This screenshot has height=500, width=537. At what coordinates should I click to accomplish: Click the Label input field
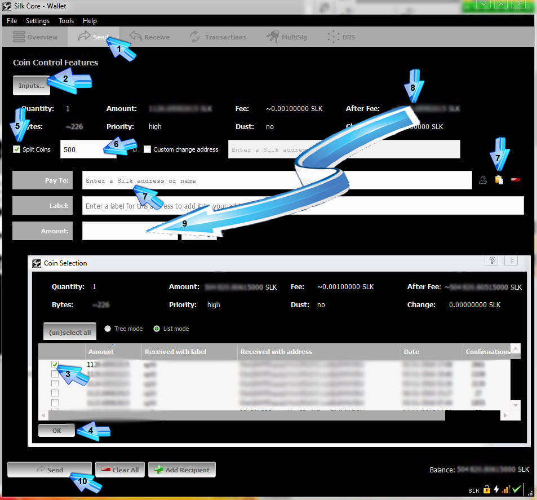[x=303, y=205]
